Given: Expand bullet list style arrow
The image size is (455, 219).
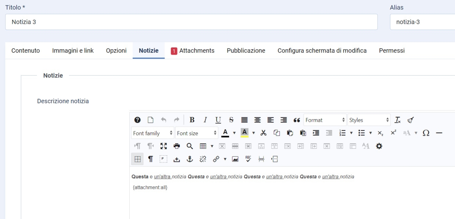Looking at the screenshot, I should 370,133.
